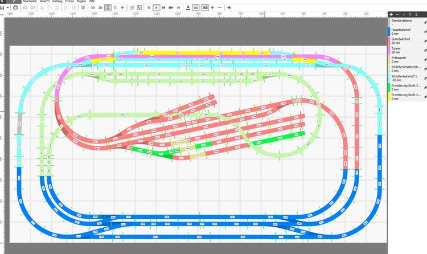Click the train vehicle icon
This screenshot has width=427, height=254.
coord(115,7)
